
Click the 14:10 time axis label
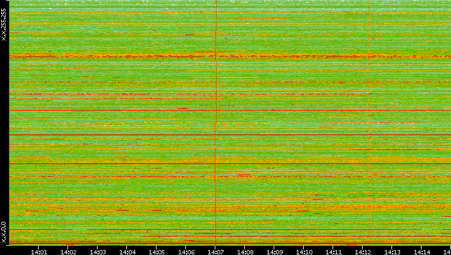coord(304,252)
